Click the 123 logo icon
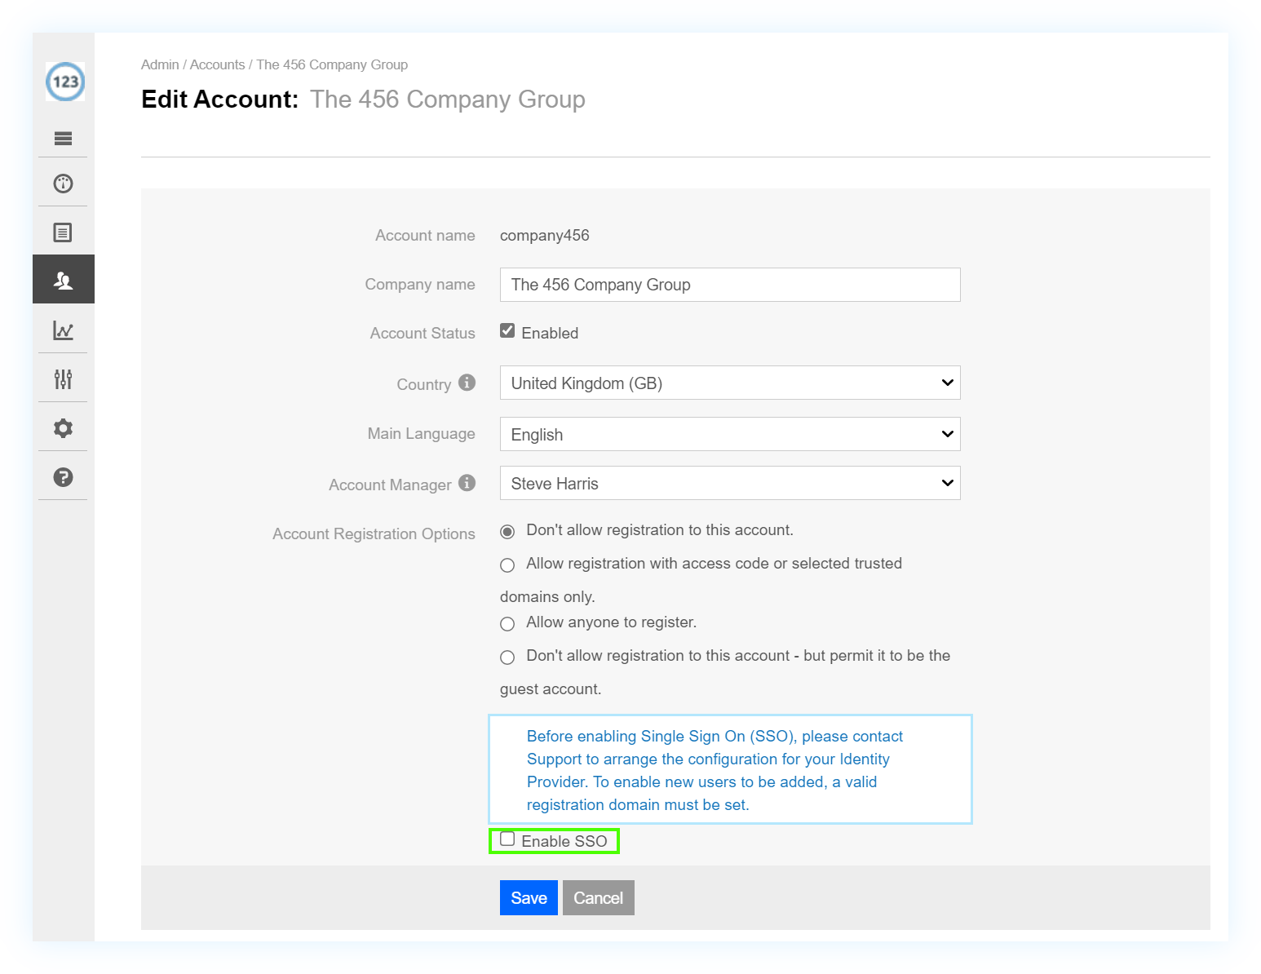 65,82
